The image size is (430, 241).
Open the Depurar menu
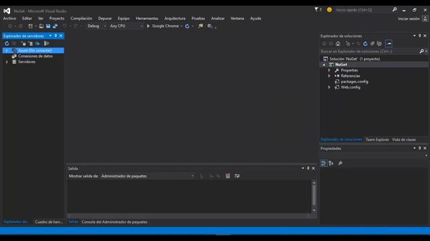[x=105, y=18]
